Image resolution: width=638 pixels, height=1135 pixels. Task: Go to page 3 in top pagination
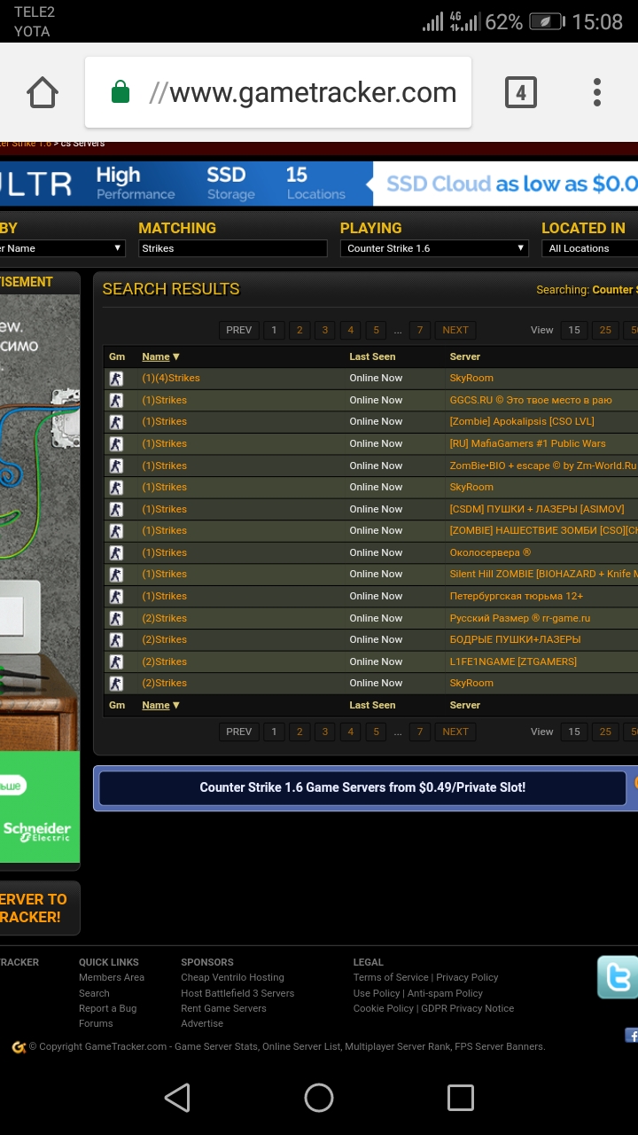325,330
